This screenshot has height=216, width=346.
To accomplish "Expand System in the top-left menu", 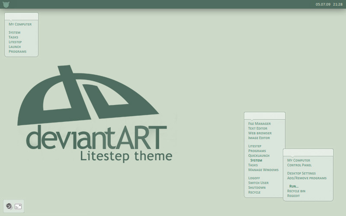I will 15,32.
